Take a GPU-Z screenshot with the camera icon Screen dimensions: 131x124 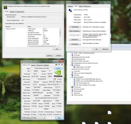pyautogui.click(x=56, y=65)
